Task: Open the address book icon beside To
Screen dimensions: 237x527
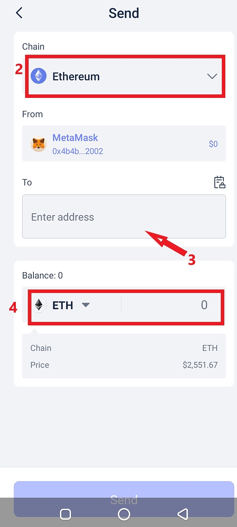Action: pyautogui.click(x=219, y=182)
